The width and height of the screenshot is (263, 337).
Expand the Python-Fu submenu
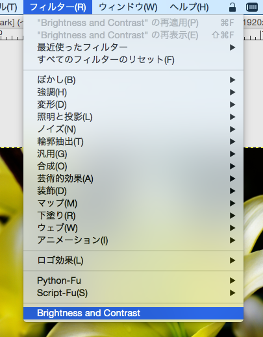(x=133, y=281)
